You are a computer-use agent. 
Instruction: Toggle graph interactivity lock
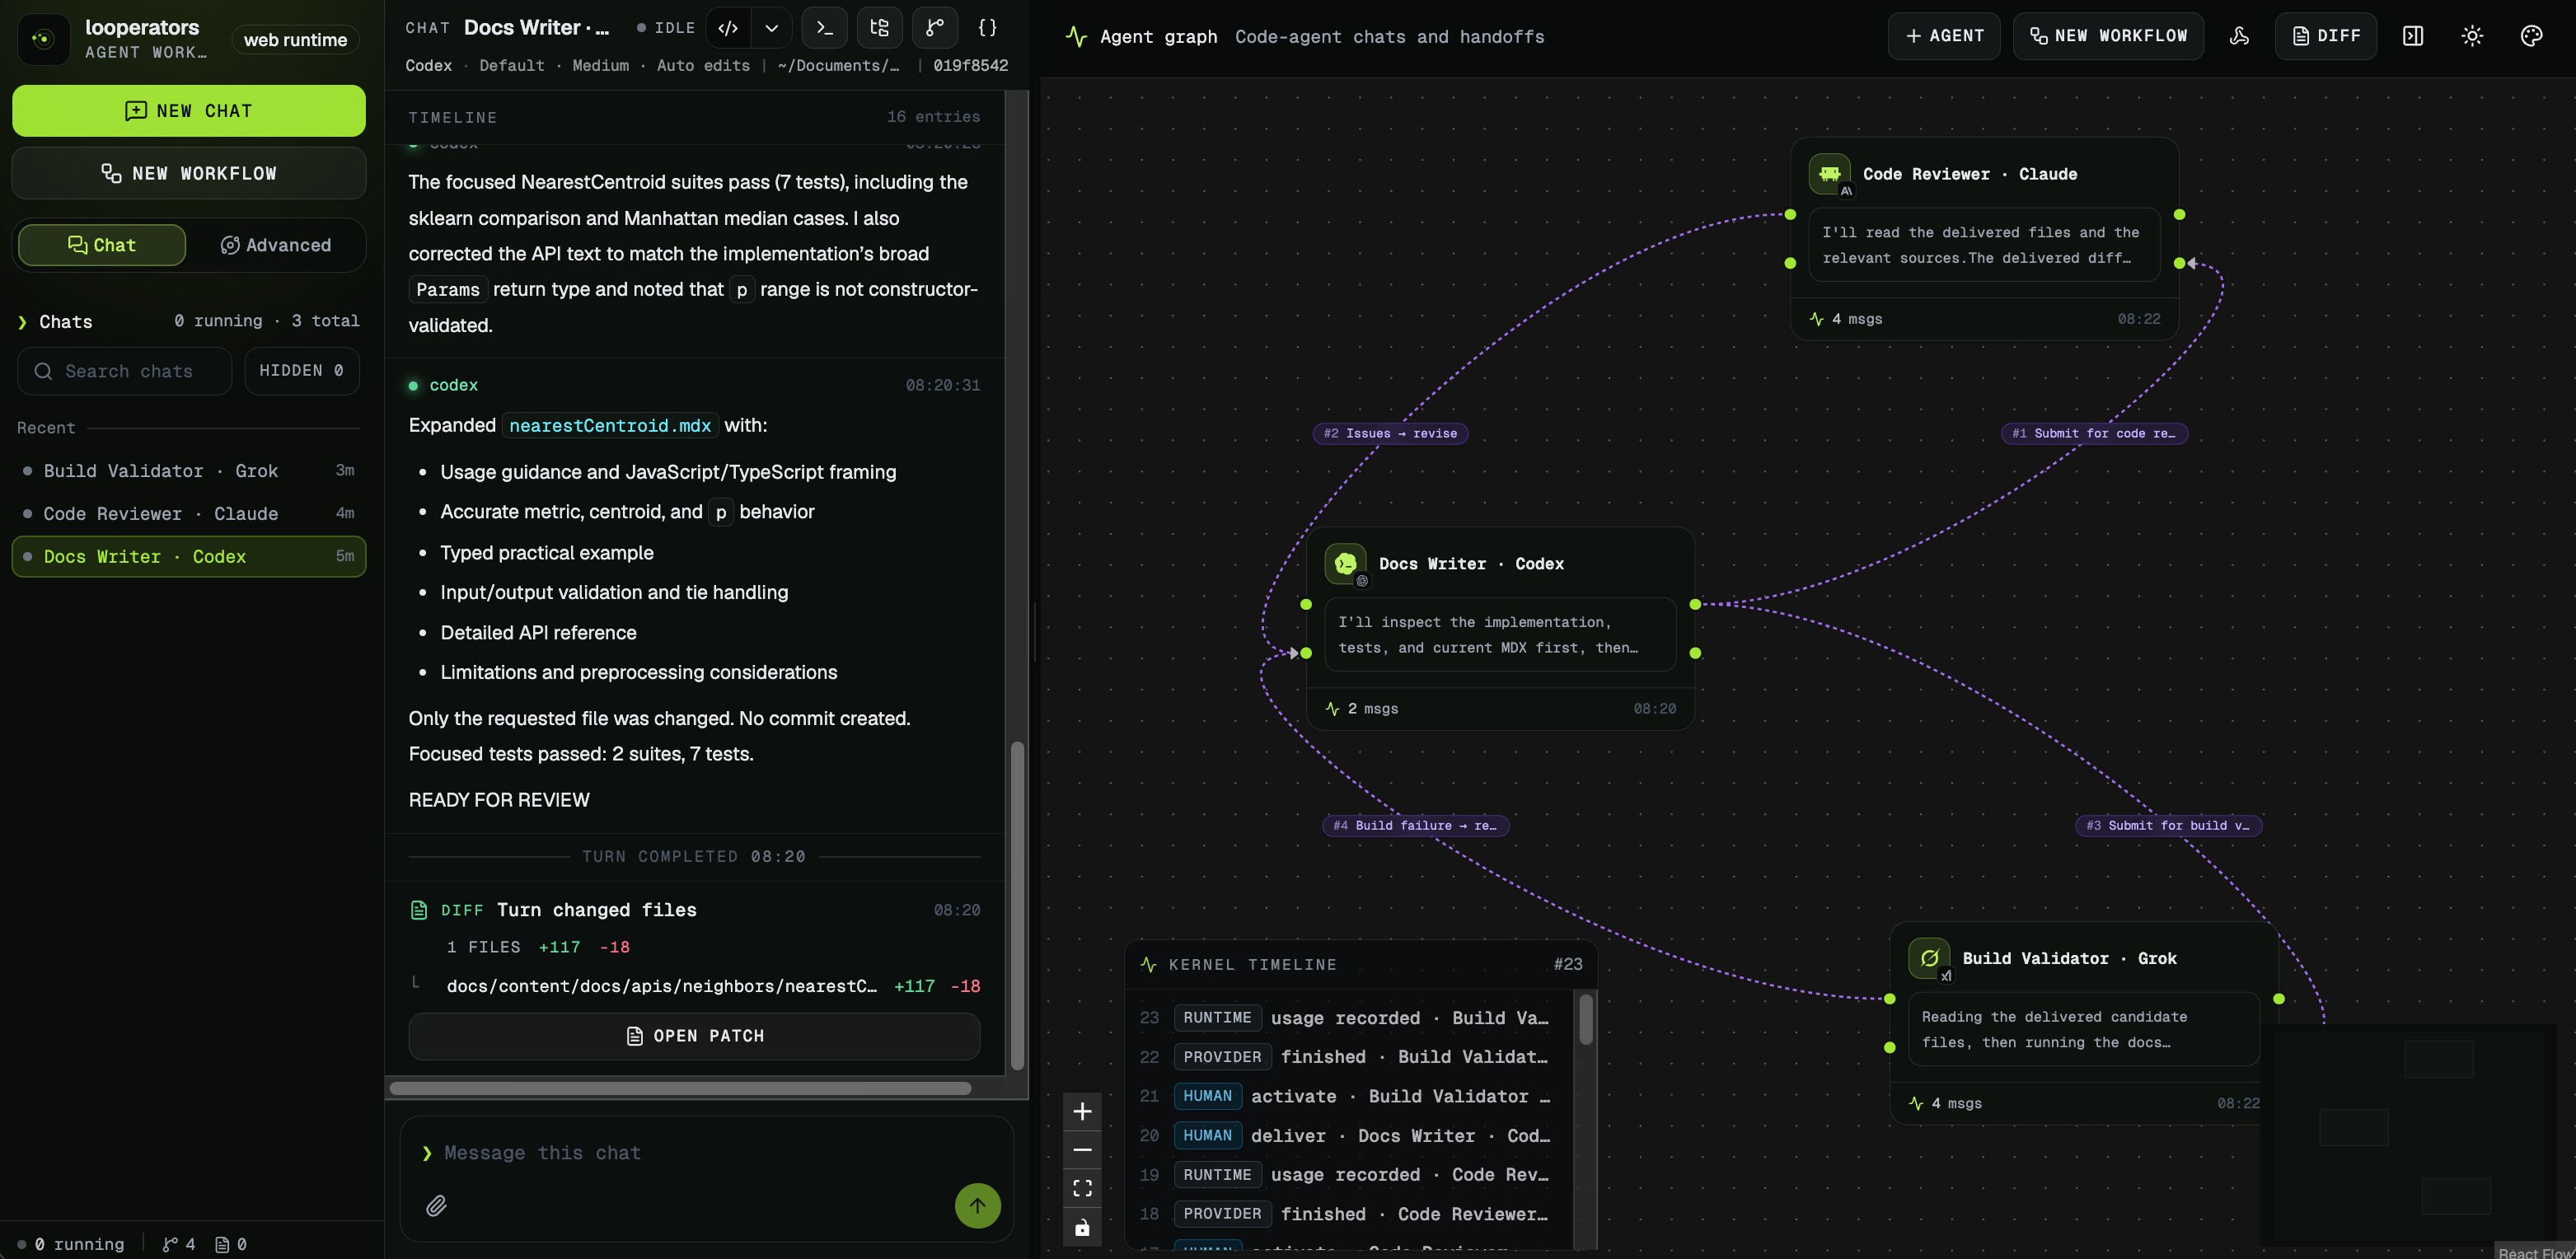click(1082, 1227)
